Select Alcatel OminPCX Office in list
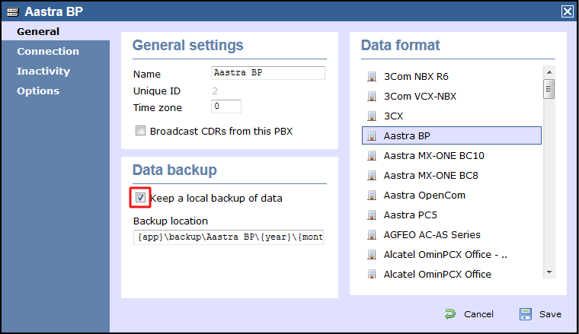Screen dimensions: 579x334 [437, 275]
